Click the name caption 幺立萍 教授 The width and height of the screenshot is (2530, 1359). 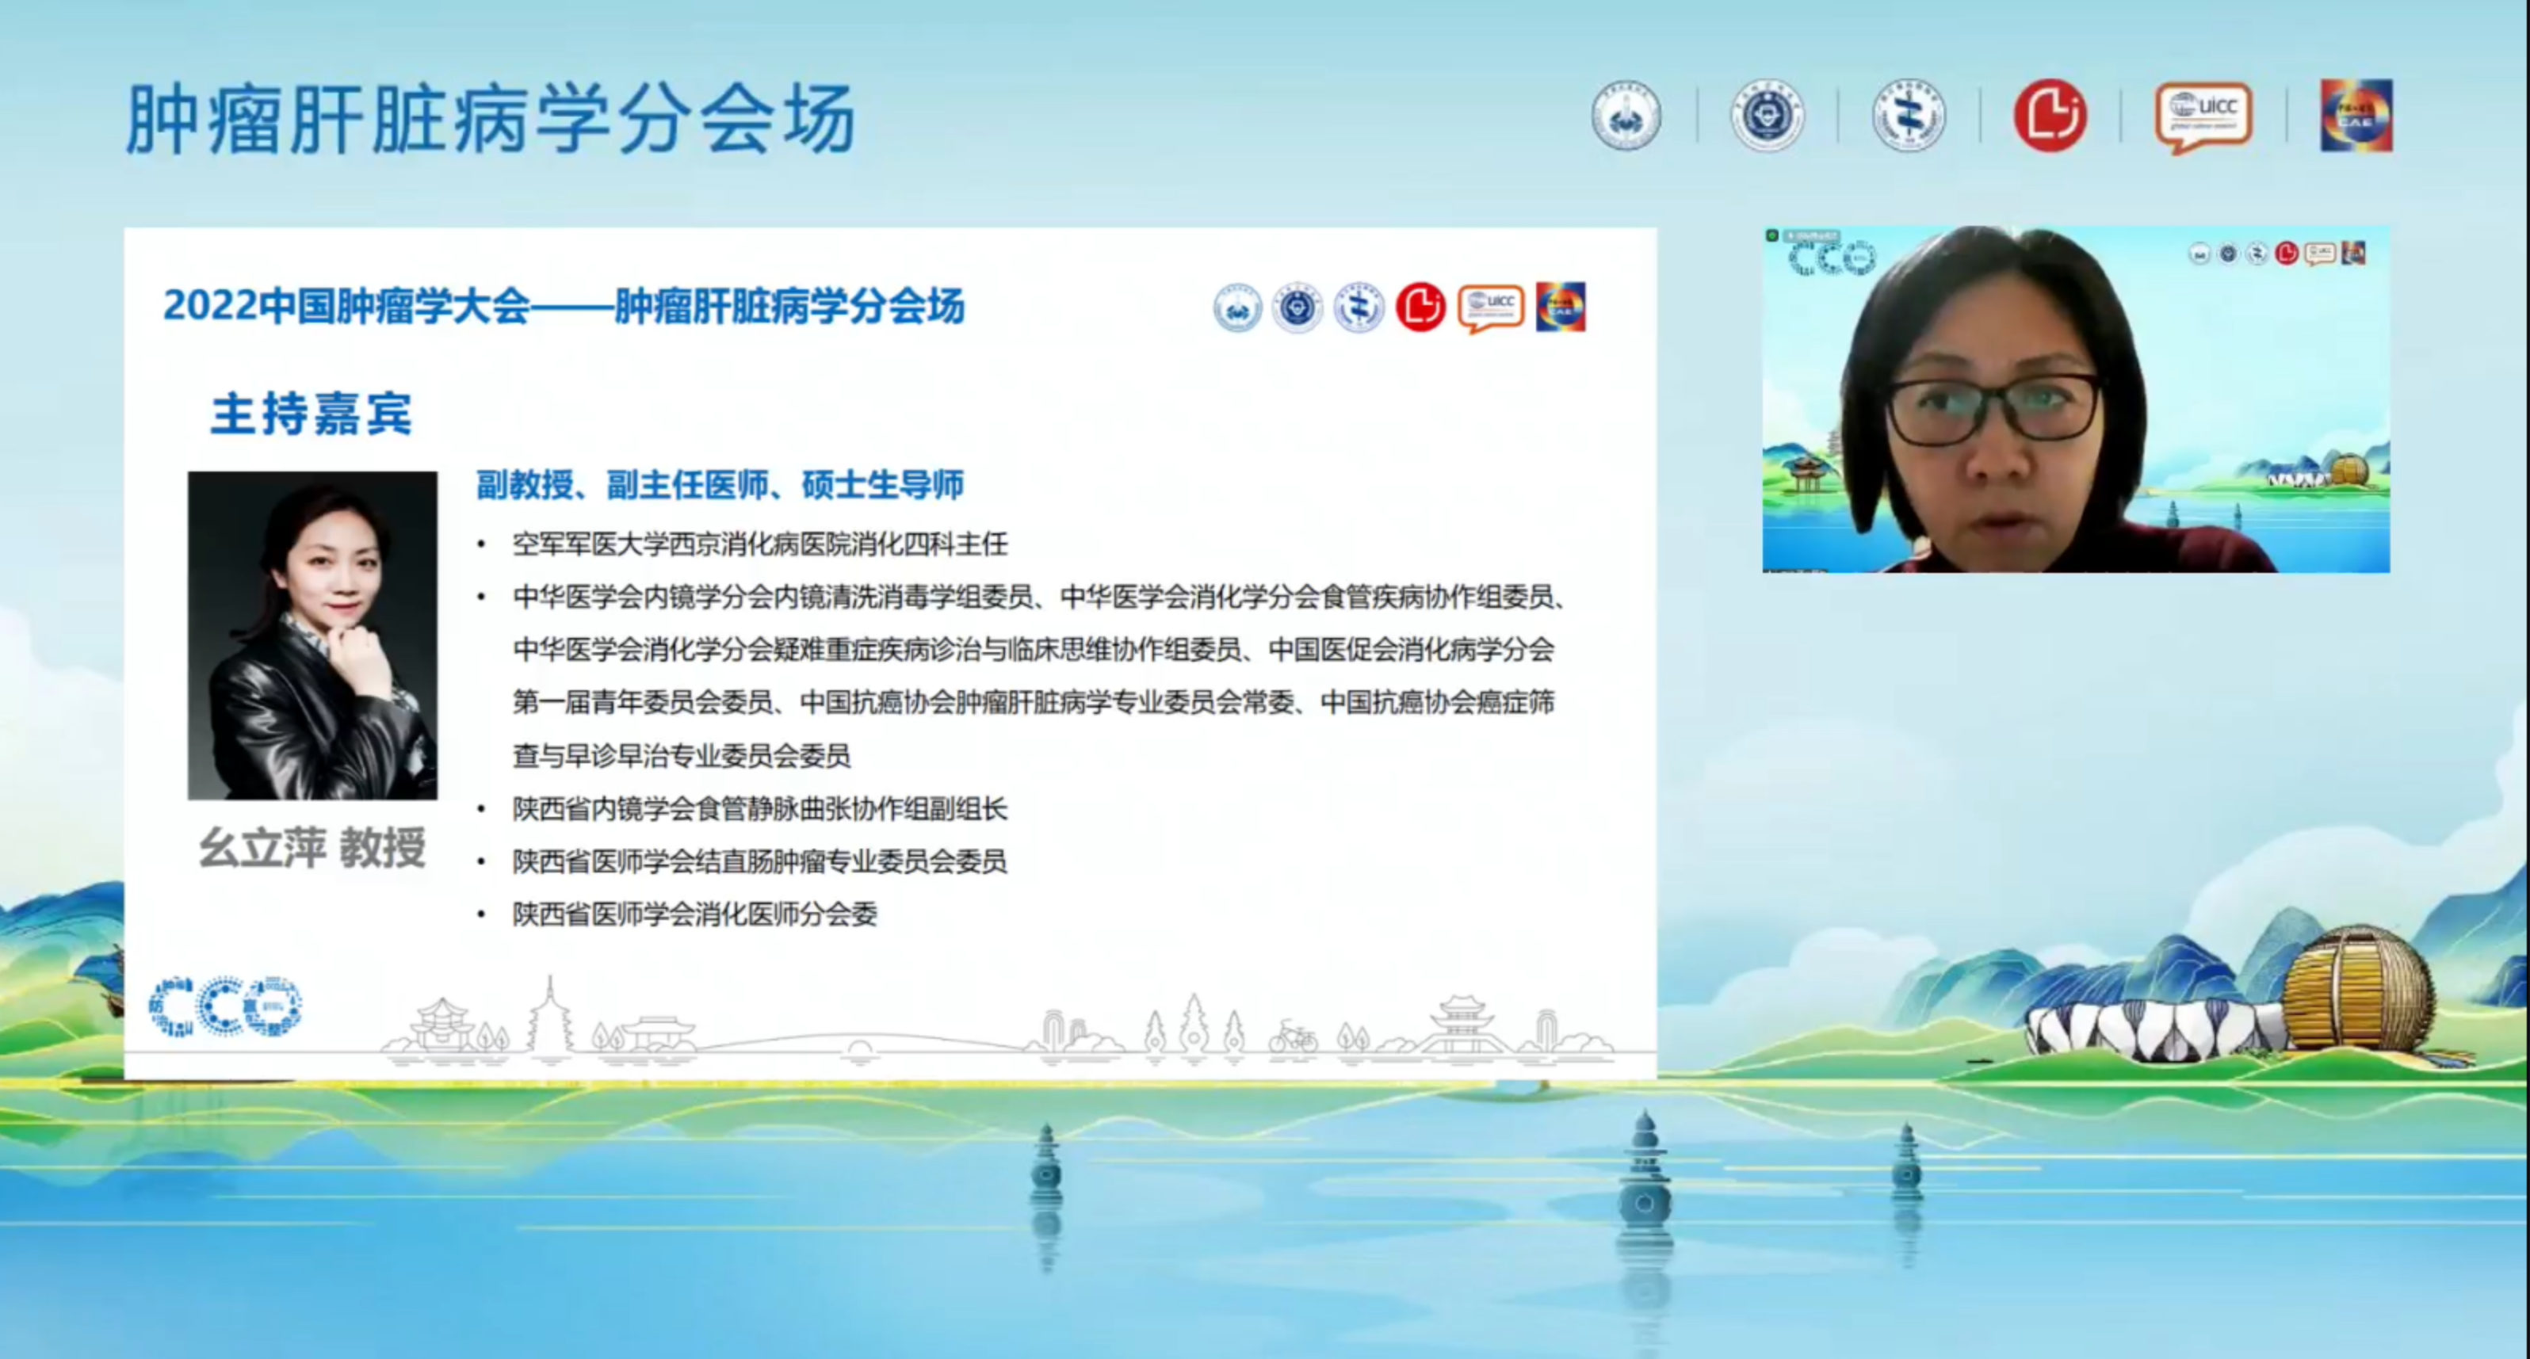pyautogui.click(x=312, y=847)
